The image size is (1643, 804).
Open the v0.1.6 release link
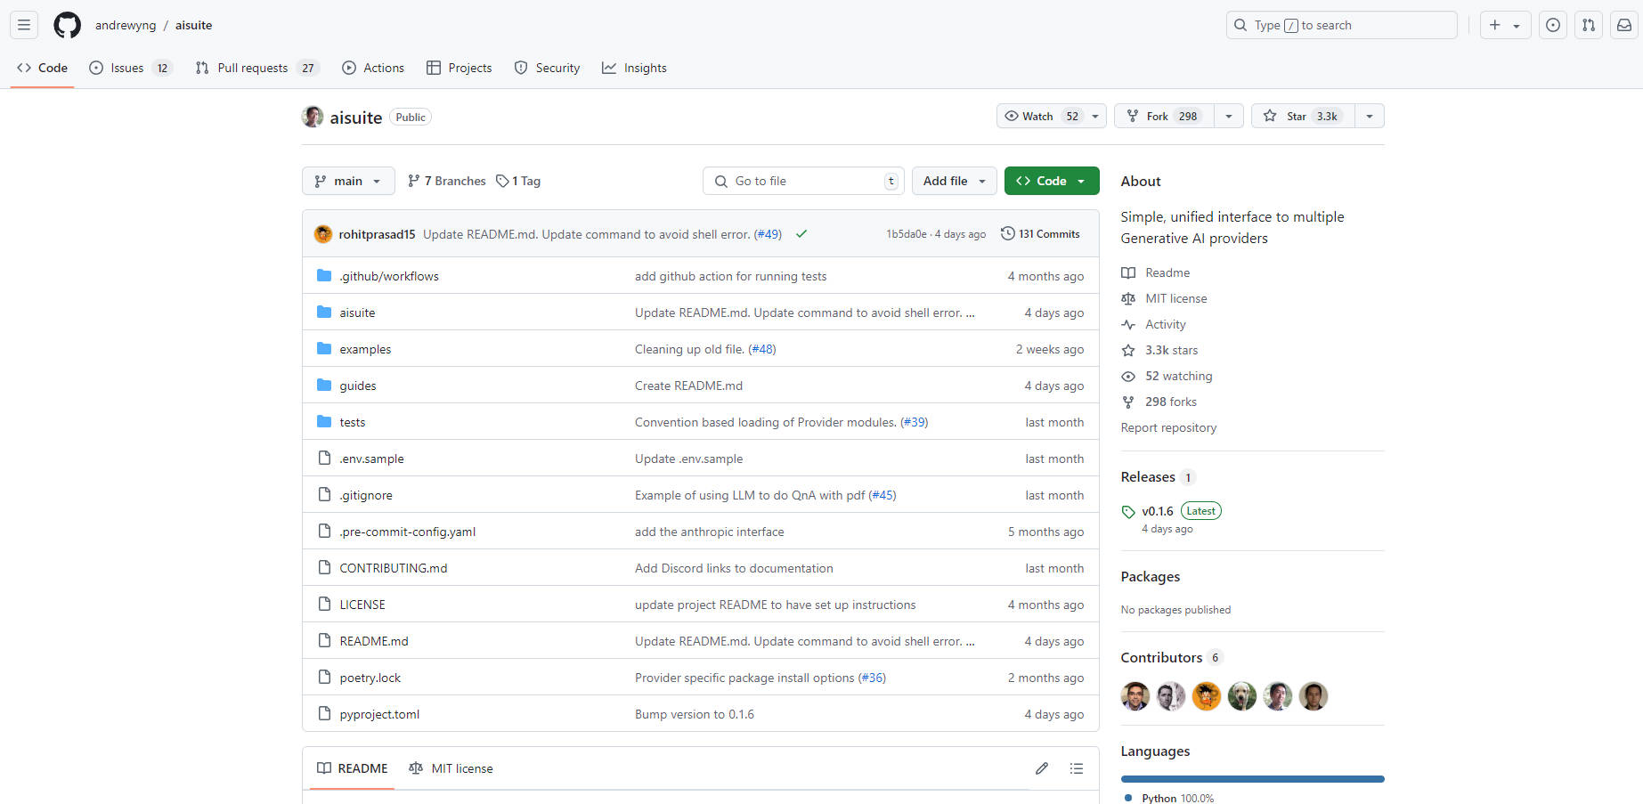point(1157,511)
